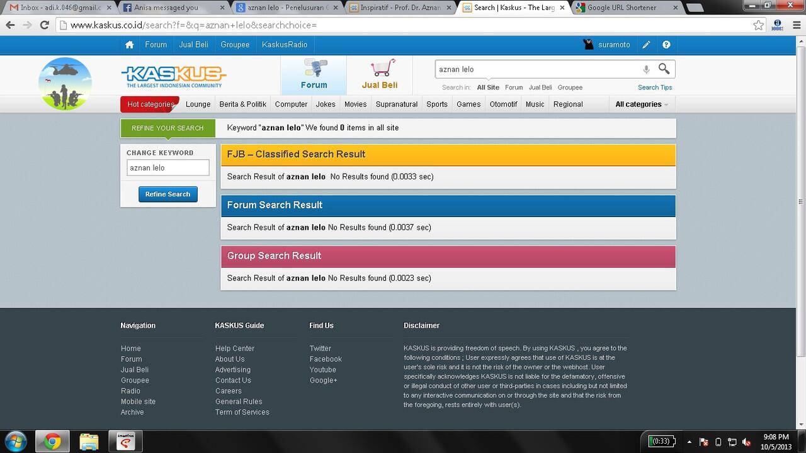Open the Movies category
The width and height of the screenshot is (806, 453).
[355, 104]
